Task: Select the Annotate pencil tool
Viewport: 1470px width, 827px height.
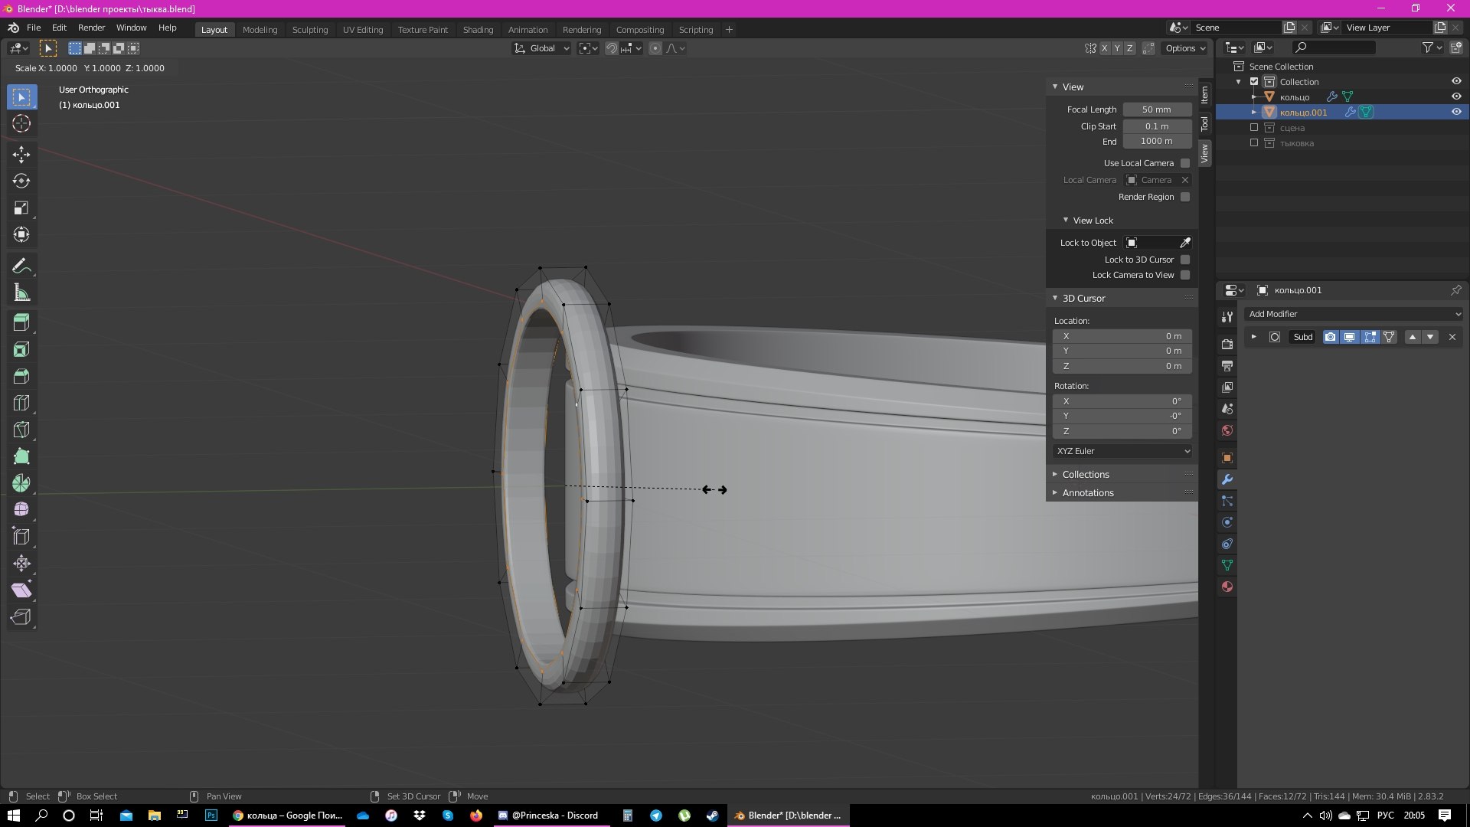Action: click(21, 266)
